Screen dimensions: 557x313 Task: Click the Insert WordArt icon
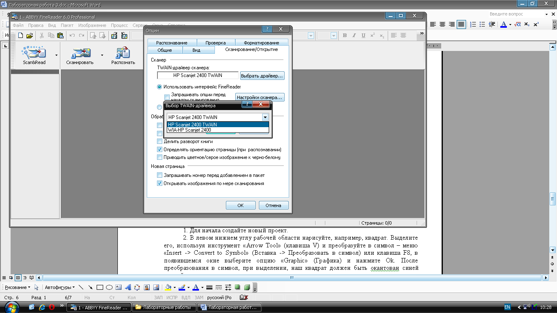[x=128, y=287]
